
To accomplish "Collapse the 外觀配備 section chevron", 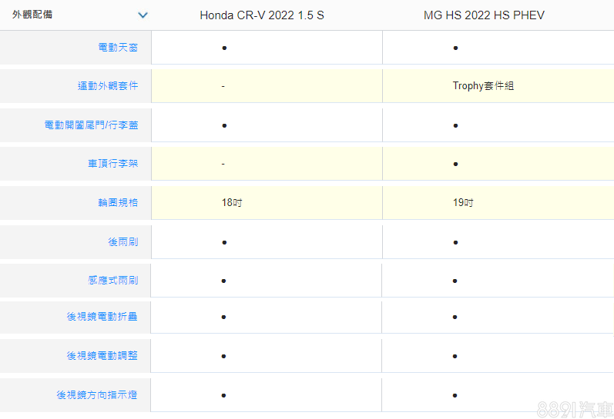I will click(x=142, y=15).
